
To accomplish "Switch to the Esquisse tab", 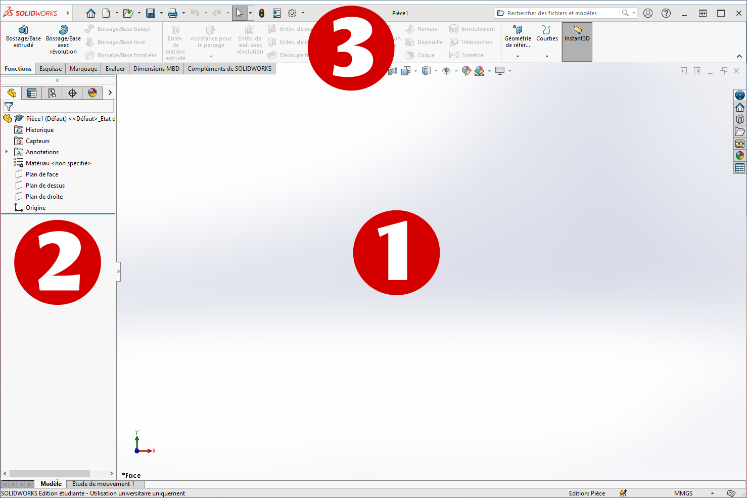I will pos(51,69).
